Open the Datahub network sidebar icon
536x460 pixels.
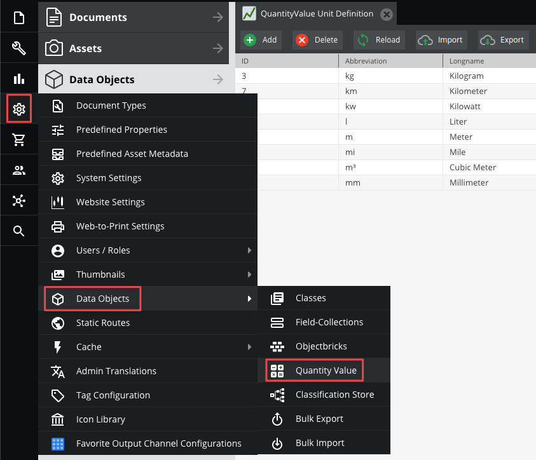click(x=19, y=201)
